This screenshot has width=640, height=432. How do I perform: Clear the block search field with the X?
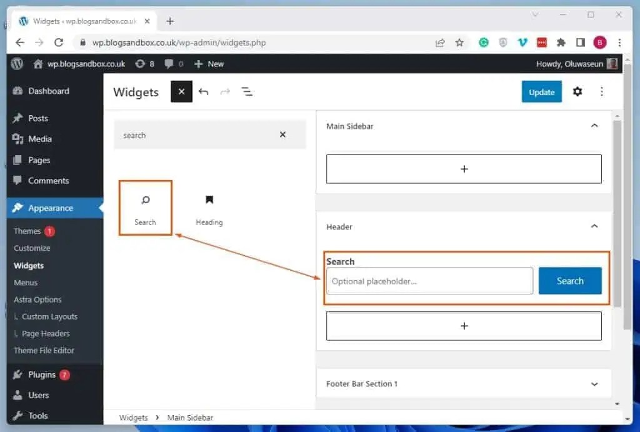(x=282, y=134)
